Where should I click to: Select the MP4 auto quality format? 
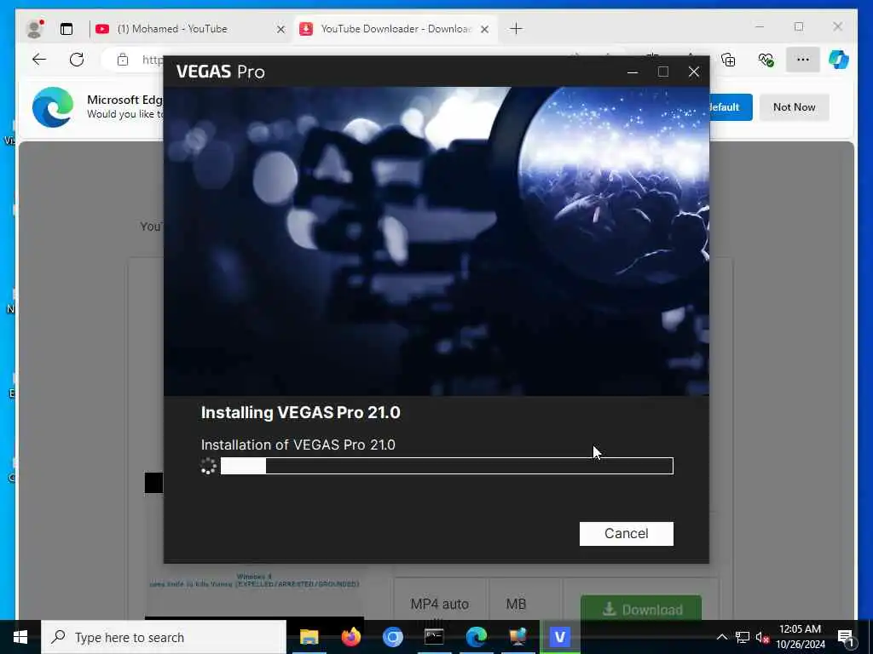[x=439, y=604]
